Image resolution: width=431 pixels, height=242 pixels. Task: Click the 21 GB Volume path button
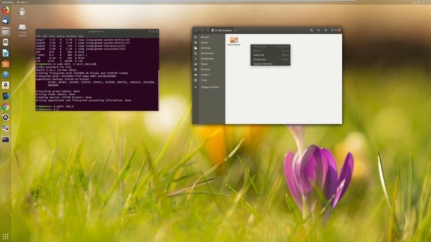click(222, 30)
